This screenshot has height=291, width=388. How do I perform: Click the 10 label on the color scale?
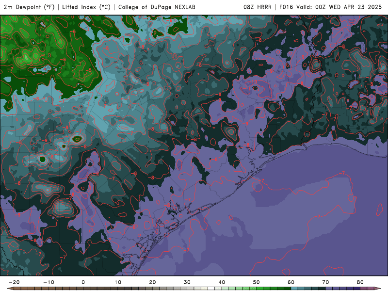(x=118, y=282)
